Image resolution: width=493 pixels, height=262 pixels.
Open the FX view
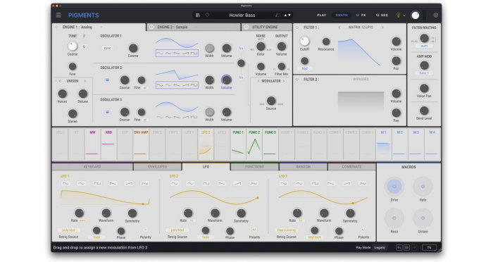[x=361, y=15]
